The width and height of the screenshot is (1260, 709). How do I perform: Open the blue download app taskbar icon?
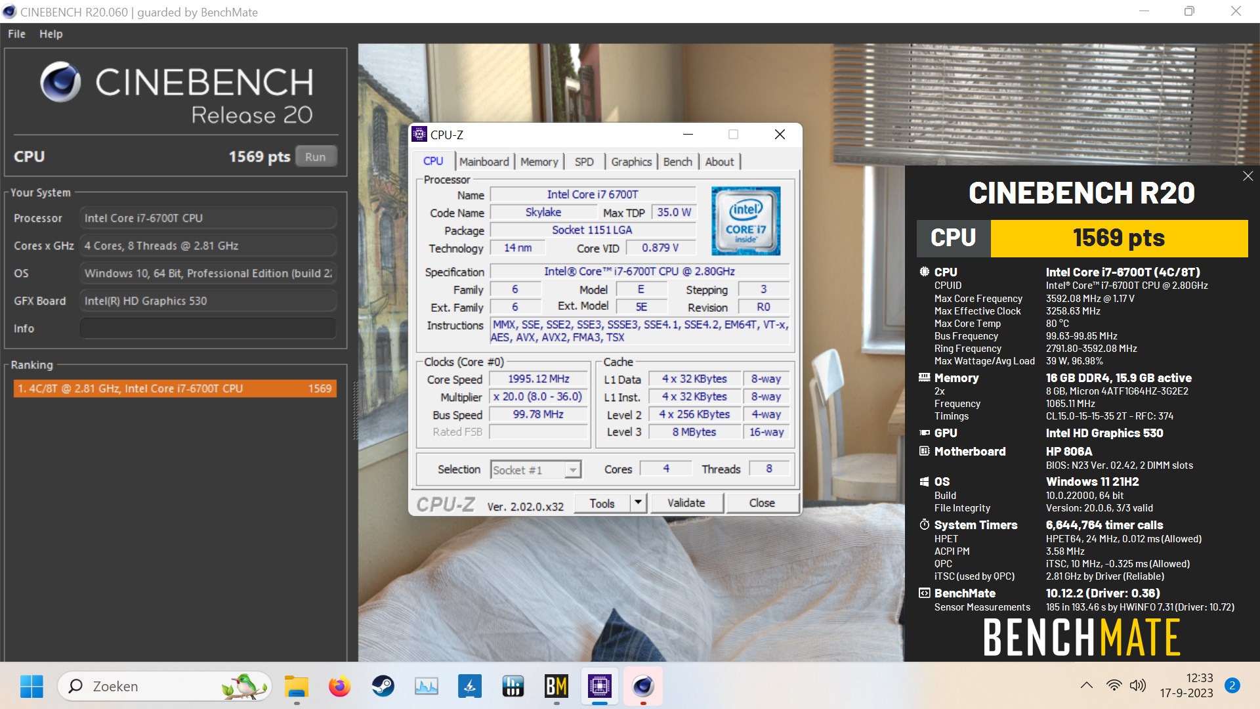tap(469, 687)
